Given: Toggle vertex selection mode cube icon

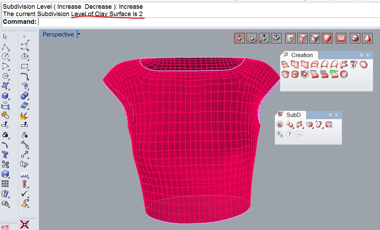Looking at the screenshot, I should (x=290, y=38).
